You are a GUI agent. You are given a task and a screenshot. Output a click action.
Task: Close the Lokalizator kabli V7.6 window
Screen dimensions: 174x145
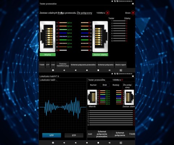pyautogui.click(x=133, y=76)
